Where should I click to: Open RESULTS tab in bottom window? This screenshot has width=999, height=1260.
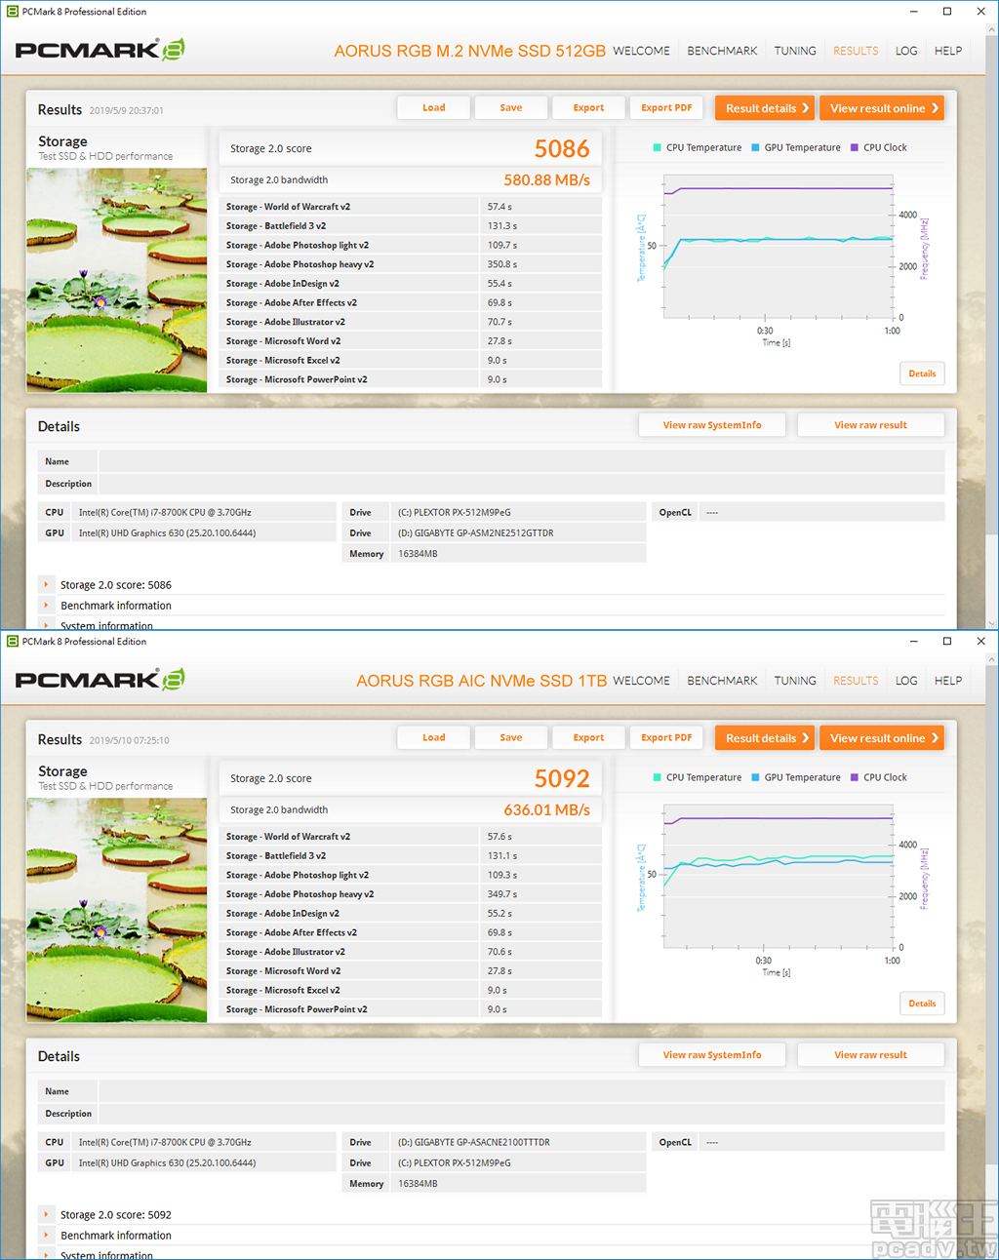pos(856,681)
